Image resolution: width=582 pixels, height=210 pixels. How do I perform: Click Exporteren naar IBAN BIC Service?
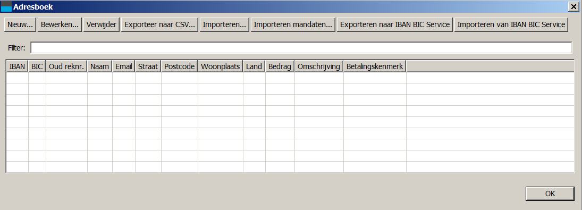coord(395,25)
